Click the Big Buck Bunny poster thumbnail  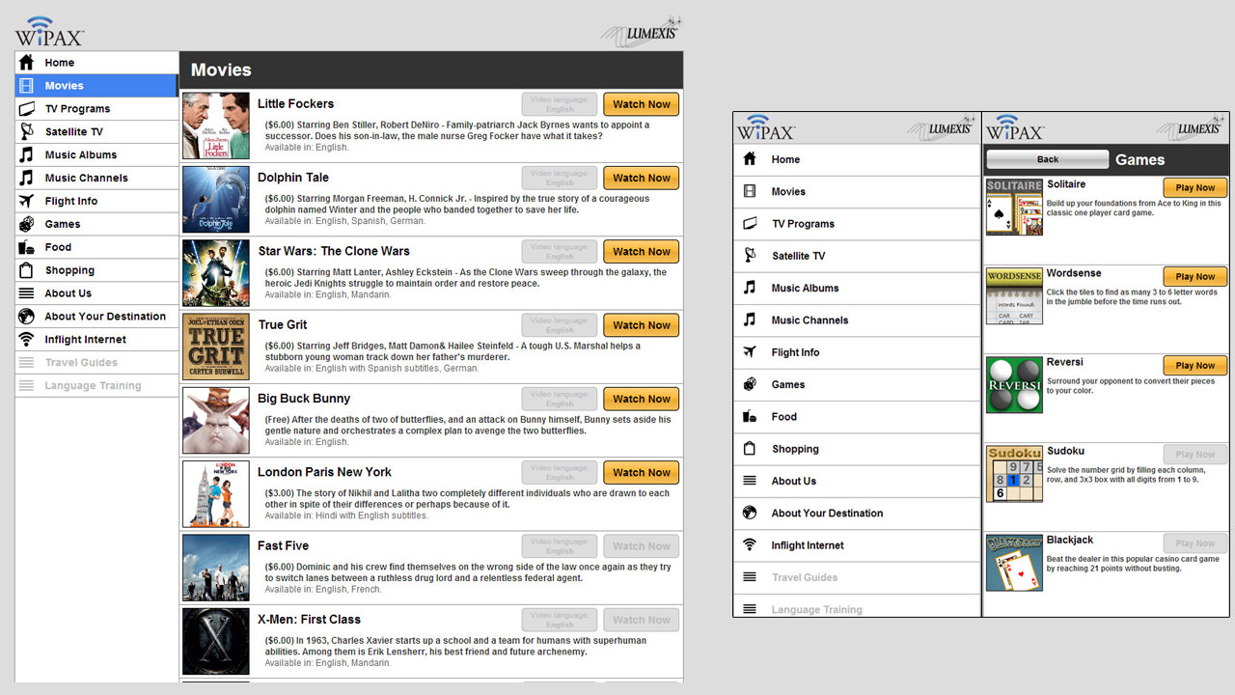(x=216, y=421)
